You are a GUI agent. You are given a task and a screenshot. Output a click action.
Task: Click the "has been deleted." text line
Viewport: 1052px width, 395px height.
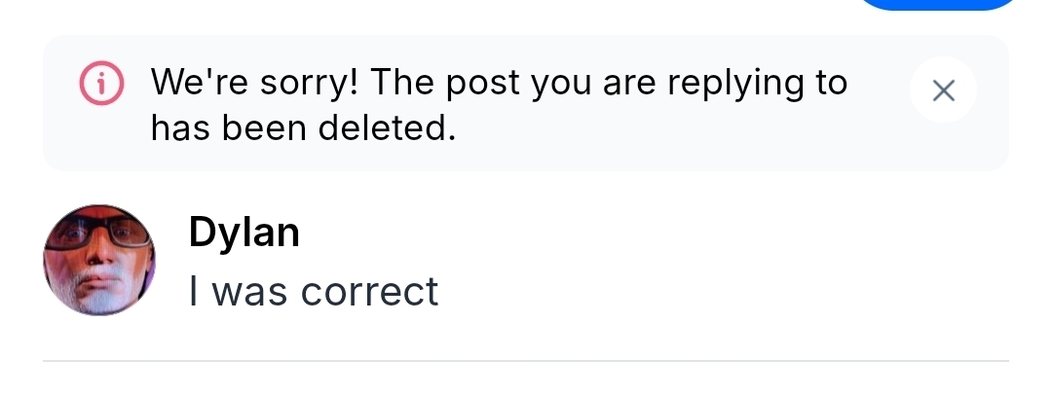pos(303,127)
